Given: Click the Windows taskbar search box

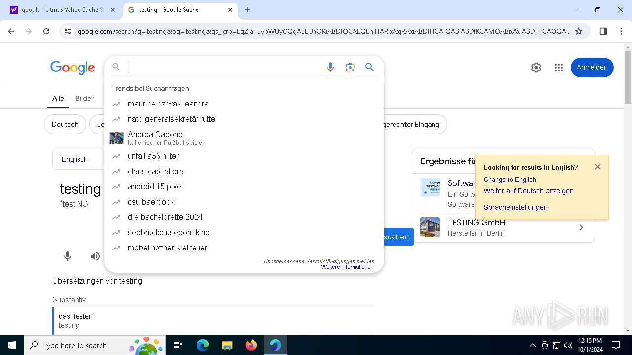Looking at the screenshot, I should [95, 345].
